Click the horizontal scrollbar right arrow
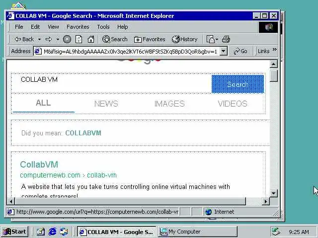Image resolution: width=318 pixels, height=238 pixels. tap(266, 201)
